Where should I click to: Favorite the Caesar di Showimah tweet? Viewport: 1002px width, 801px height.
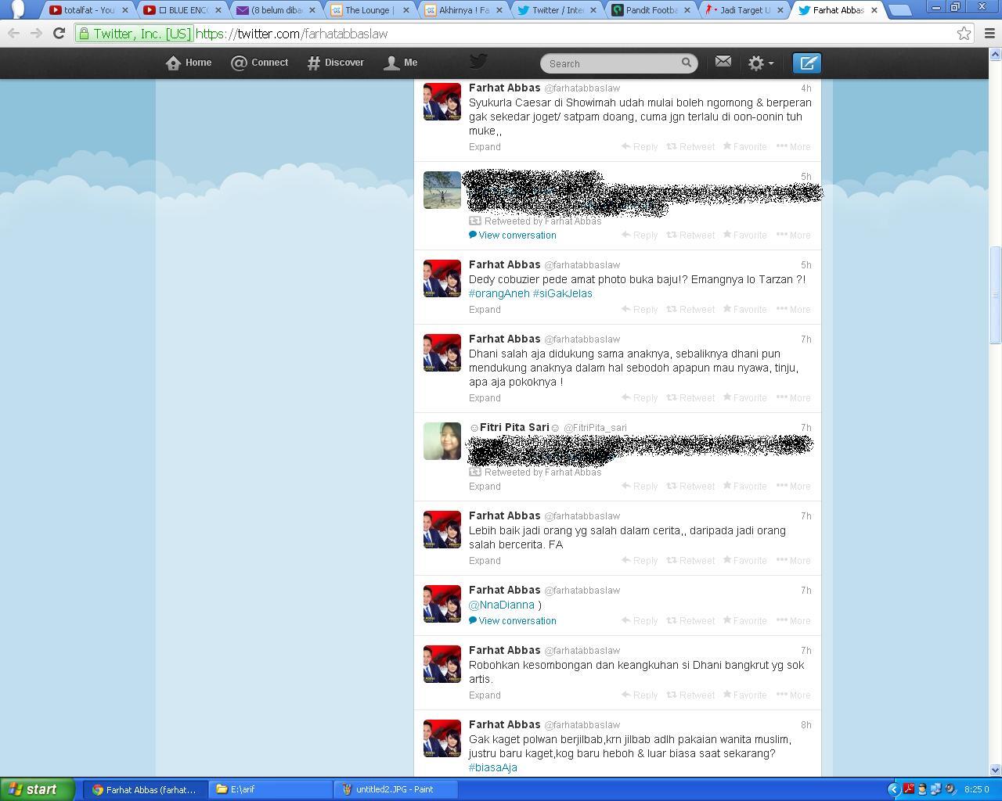coord(744,147)
